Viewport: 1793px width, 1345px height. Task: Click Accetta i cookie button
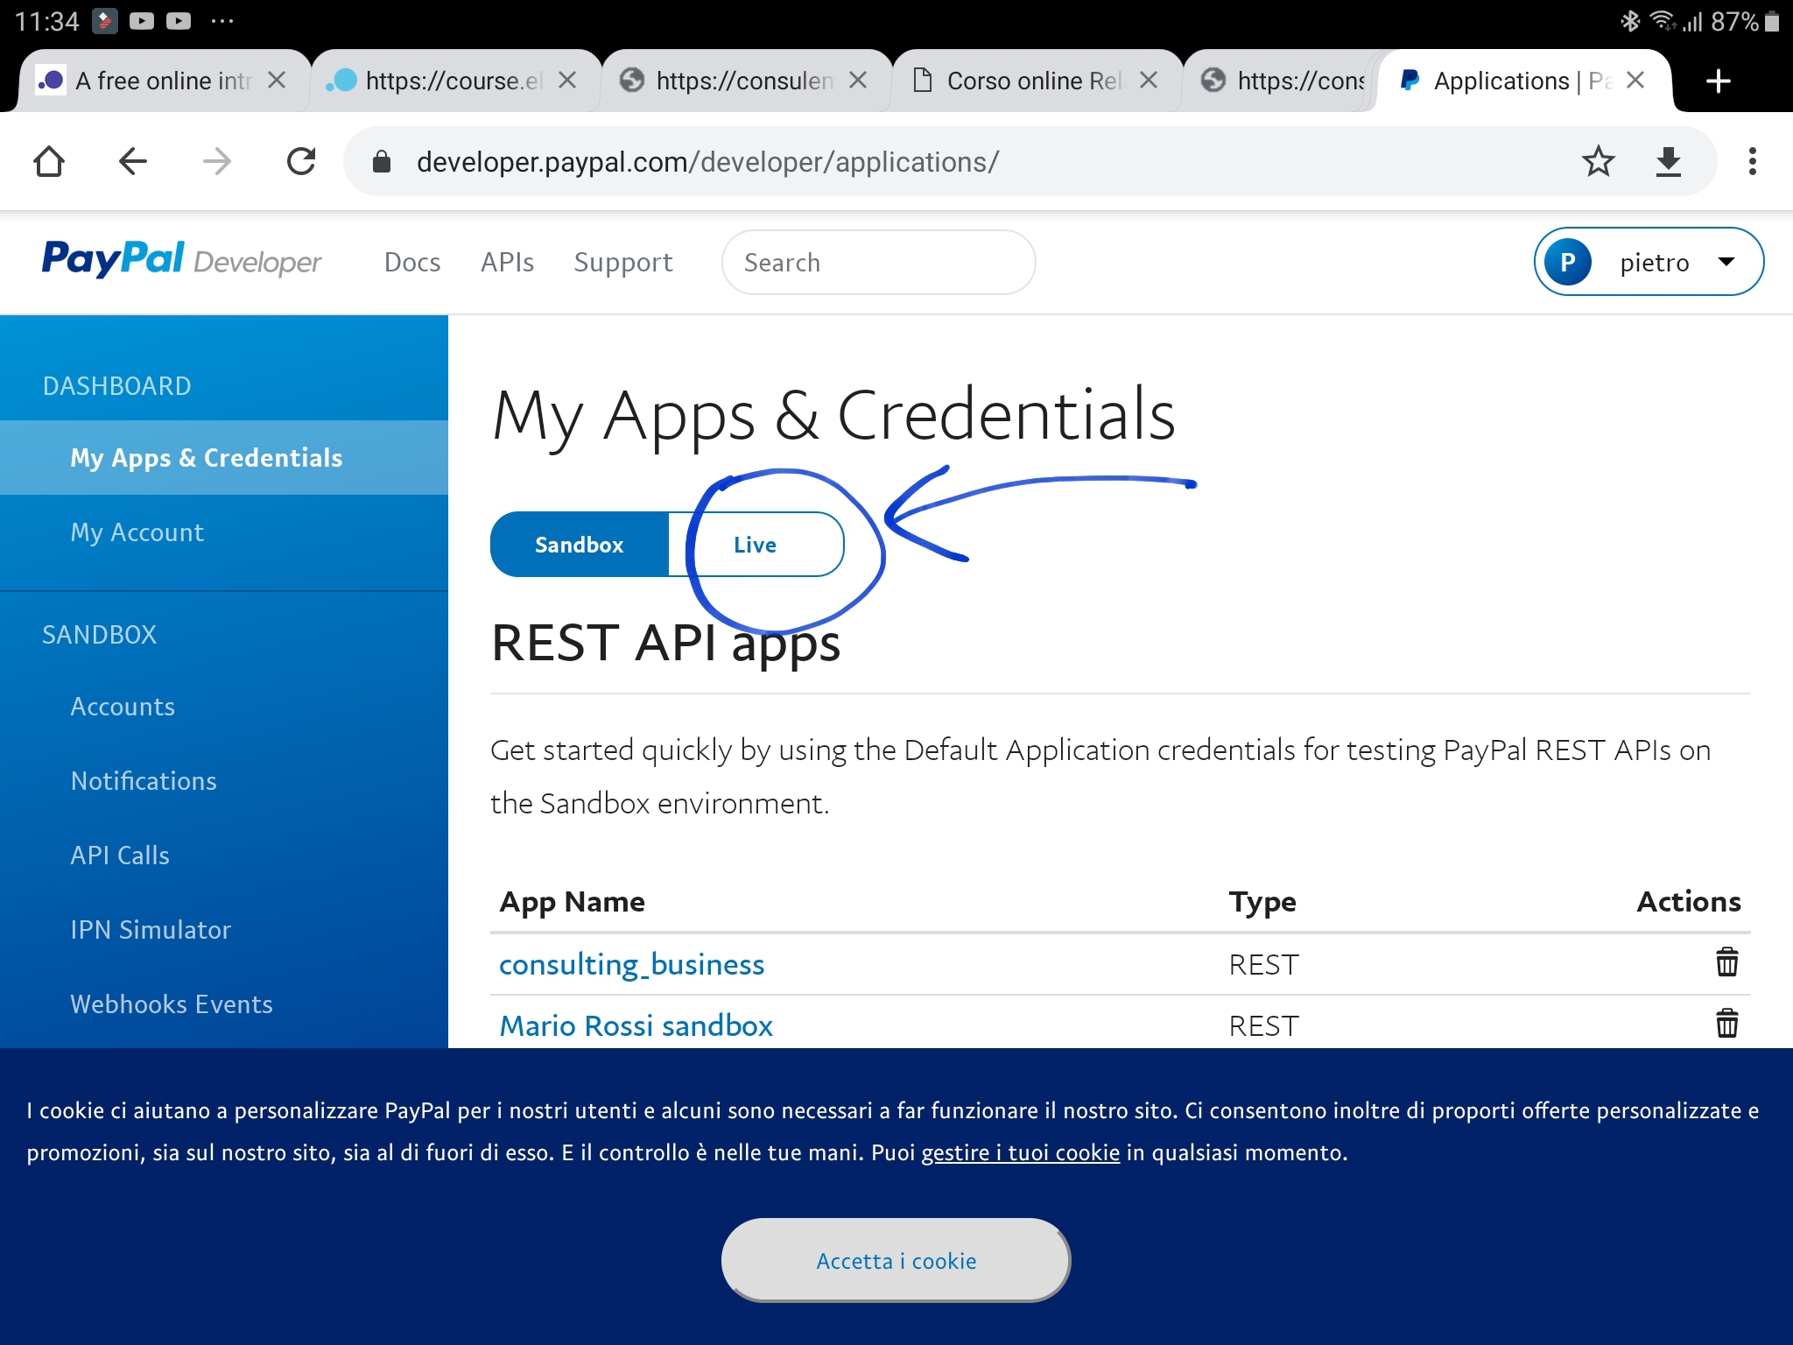coord(896,1260)
